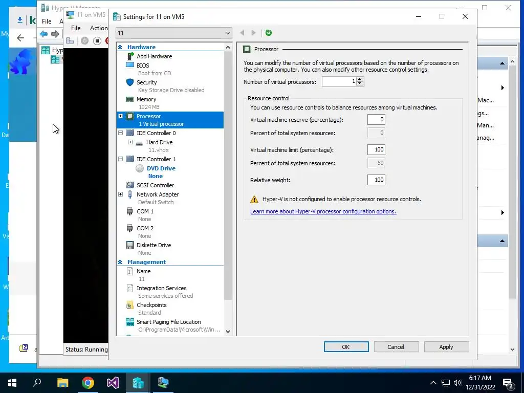Click OK to save settings
Image resolution: width=524 pixels, height=393 pixels.
coord(346,347)
